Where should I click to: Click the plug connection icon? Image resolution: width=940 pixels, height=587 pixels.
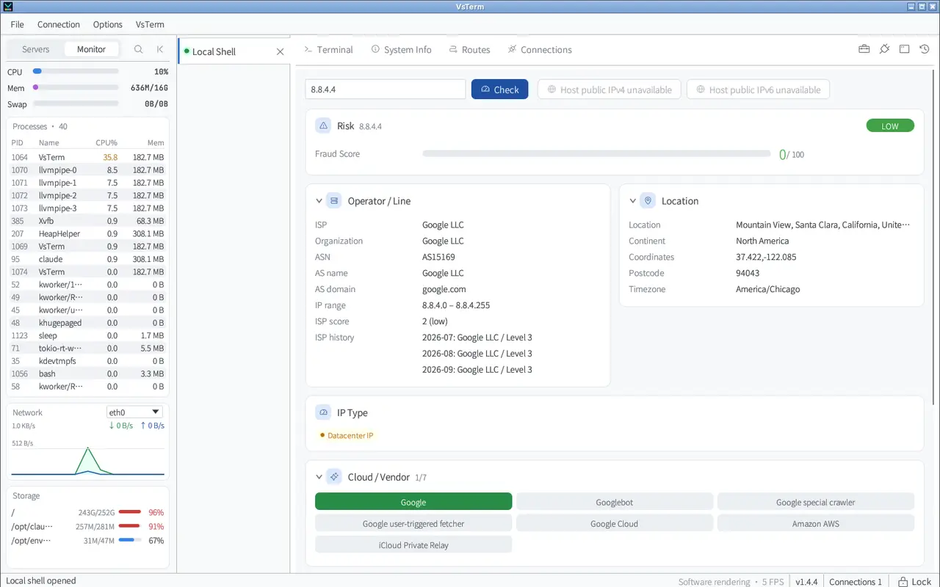pyautogui.click(x=884, y=49)
